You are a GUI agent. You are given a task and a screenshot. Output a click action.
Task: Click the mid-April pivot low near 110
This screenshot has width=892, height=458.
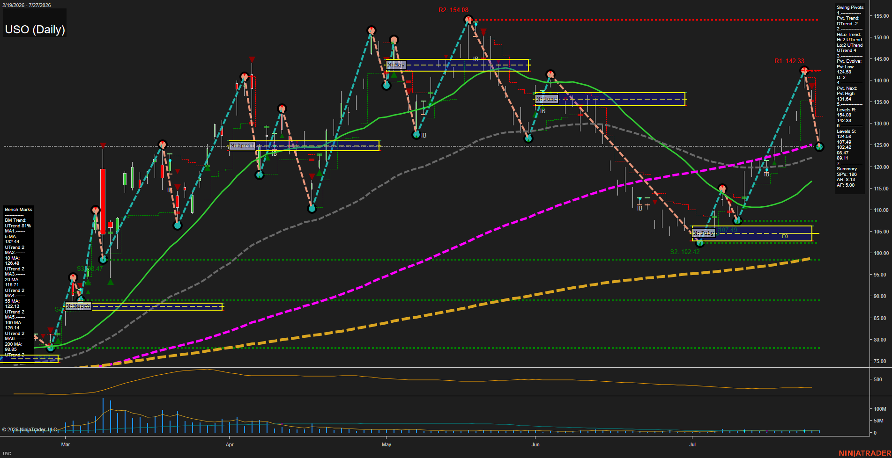312,208
